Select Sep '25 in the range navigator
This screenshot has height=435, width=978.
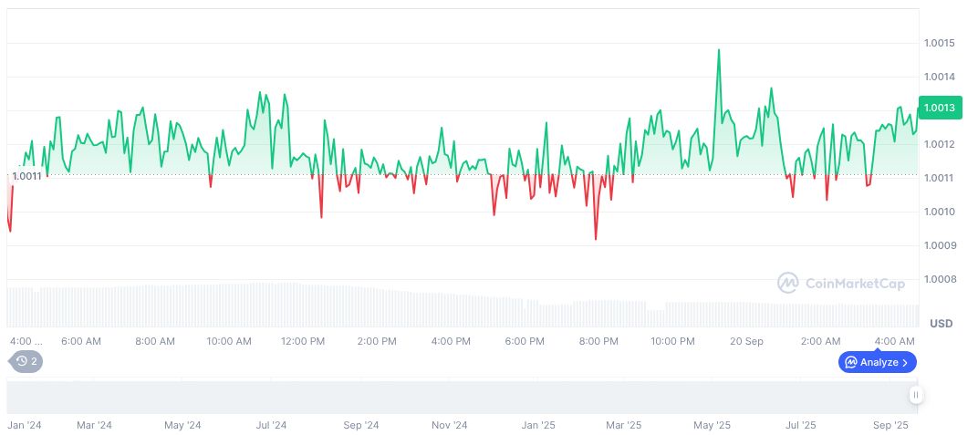click(890, 425)
